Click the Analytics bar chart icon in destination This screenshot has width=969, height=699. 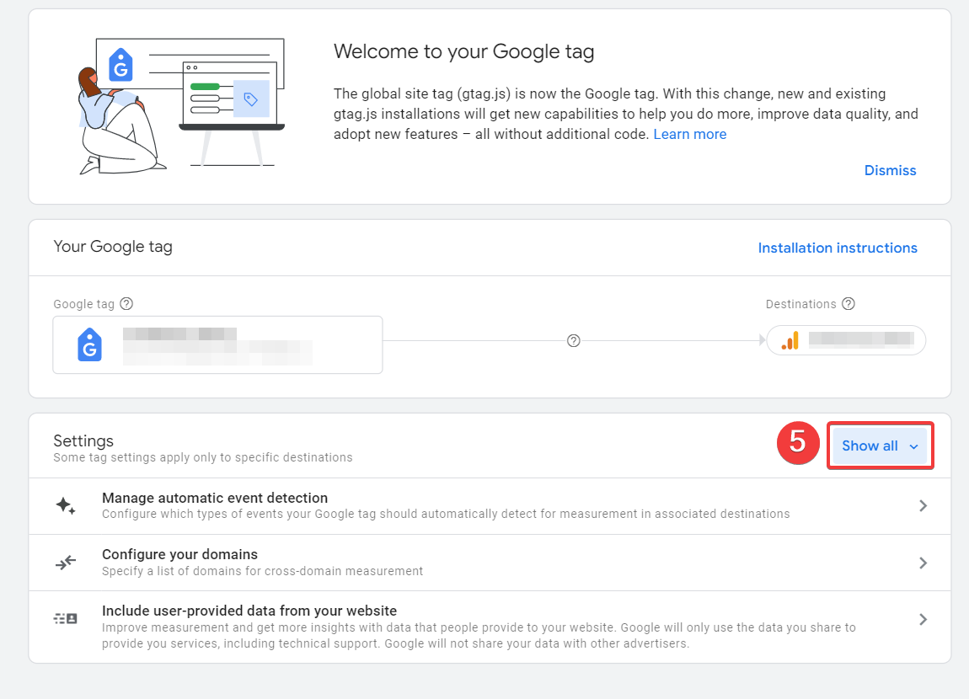coord(790,340)
